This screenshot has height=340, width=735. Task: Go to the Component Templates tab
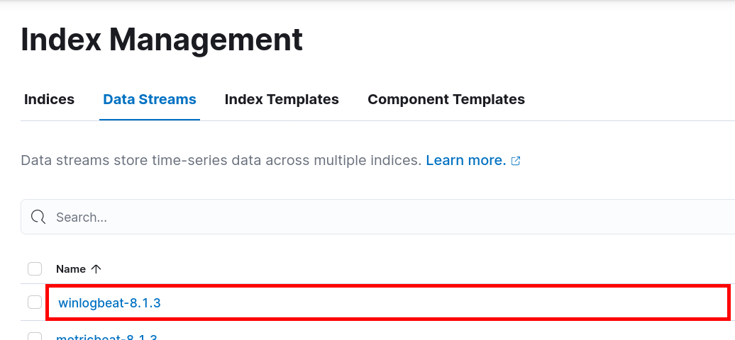[446, 100]
